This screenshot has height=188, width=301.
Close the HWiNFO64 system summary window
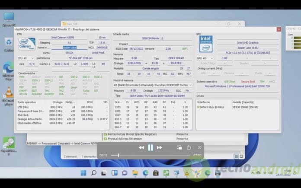point(278,29)
